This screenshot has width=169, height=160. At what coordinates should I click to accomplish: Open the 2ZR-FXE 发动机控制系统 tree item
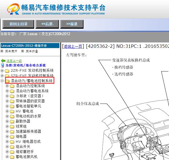point(32,71)
